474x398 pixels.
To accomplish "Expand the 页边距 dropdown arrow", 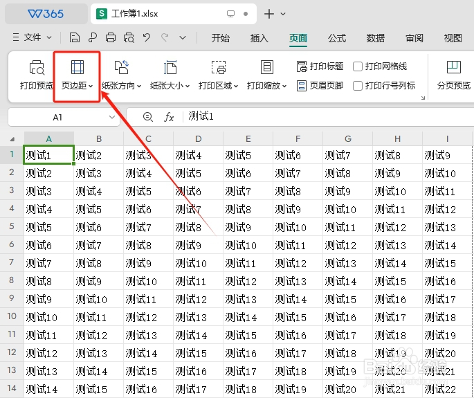I will [91, 87].
